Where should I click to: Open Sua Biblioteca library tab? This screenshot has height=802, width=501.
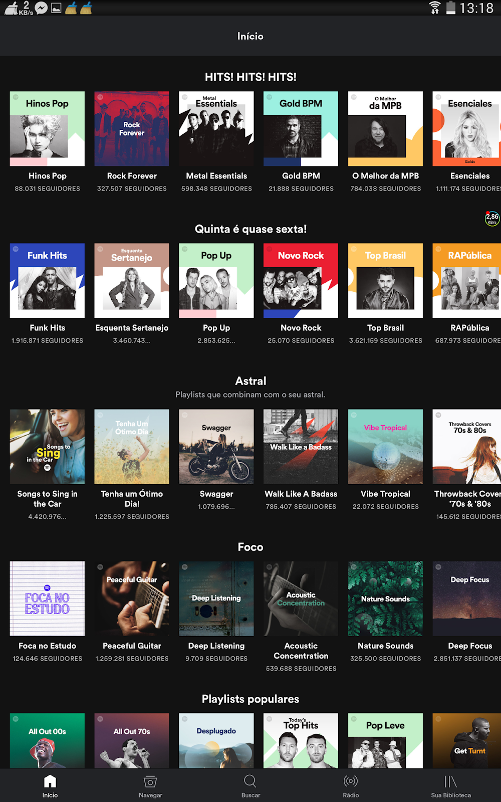(451, 786)
